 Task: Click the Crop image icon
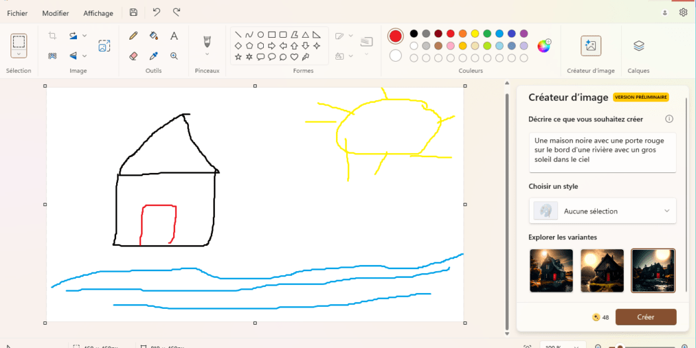coord(52,36)
